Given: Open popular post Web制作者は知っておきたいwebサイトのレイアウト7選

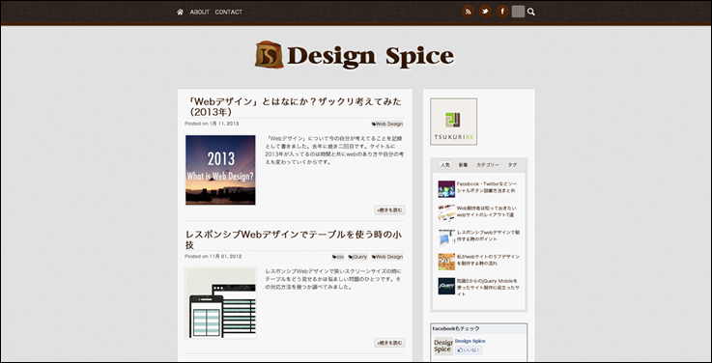Looking at the screenshot, I should point(486,211).
